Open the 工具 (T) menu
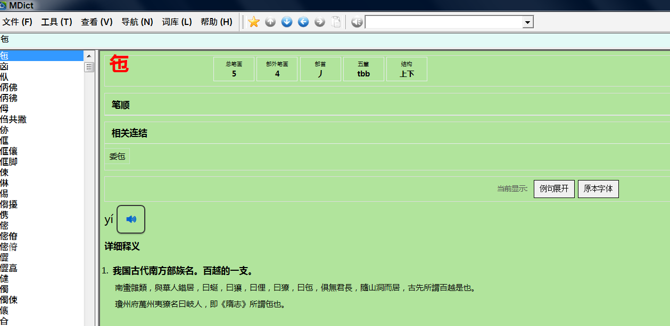The height and width of the screenshot is (326, 670). tap(56, 22)
